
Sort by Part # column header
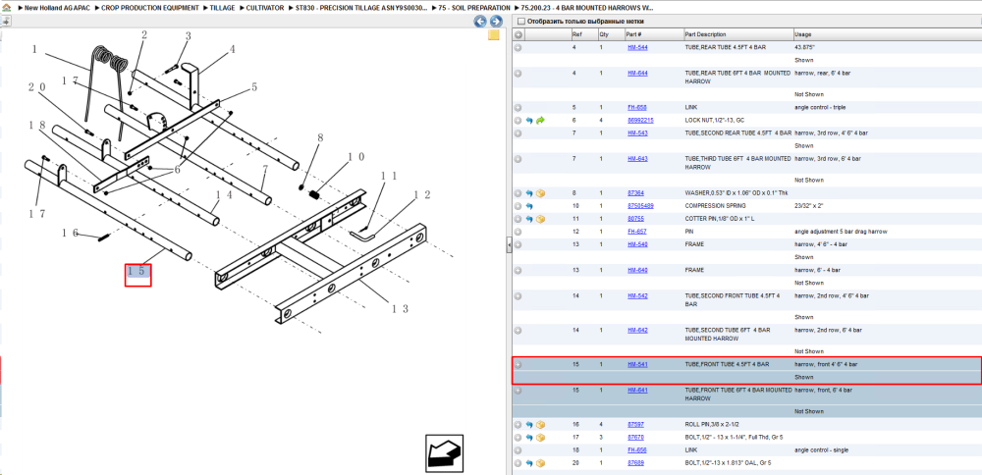point(633,34)
